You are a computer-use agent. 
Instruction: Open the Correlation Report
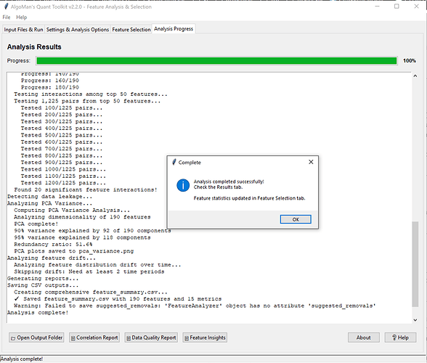tap(94, 338)
